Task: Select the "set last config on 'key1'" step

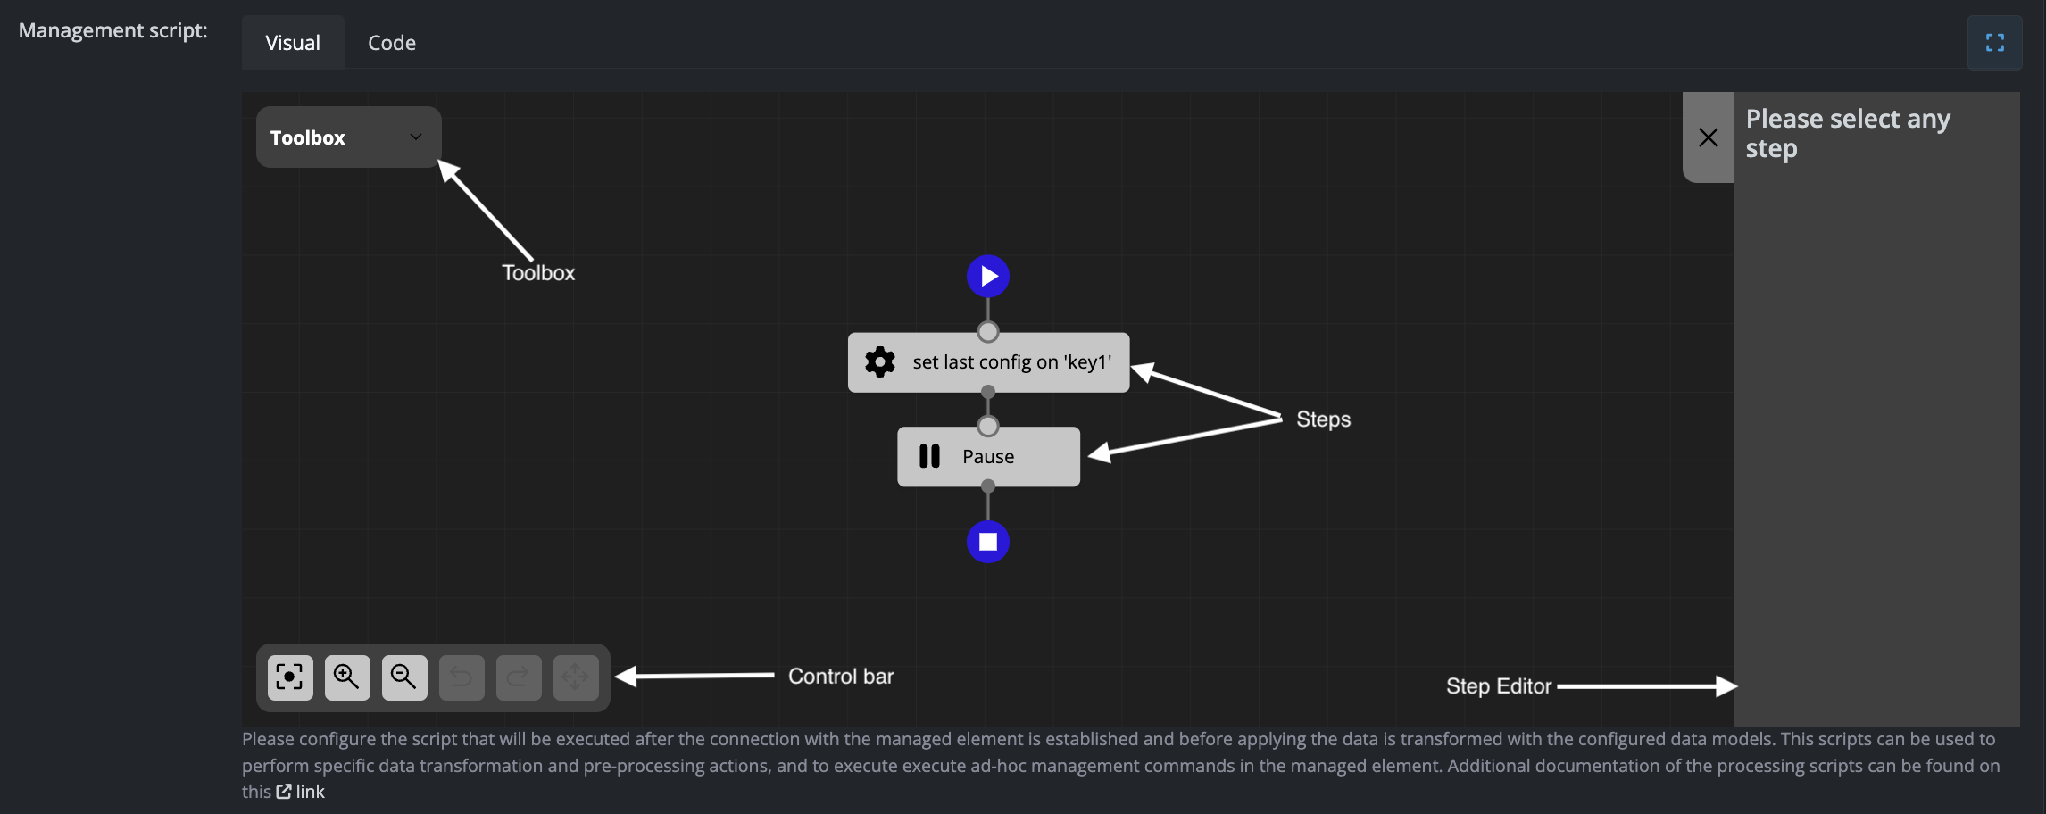Action: (x=1011, y=362)
